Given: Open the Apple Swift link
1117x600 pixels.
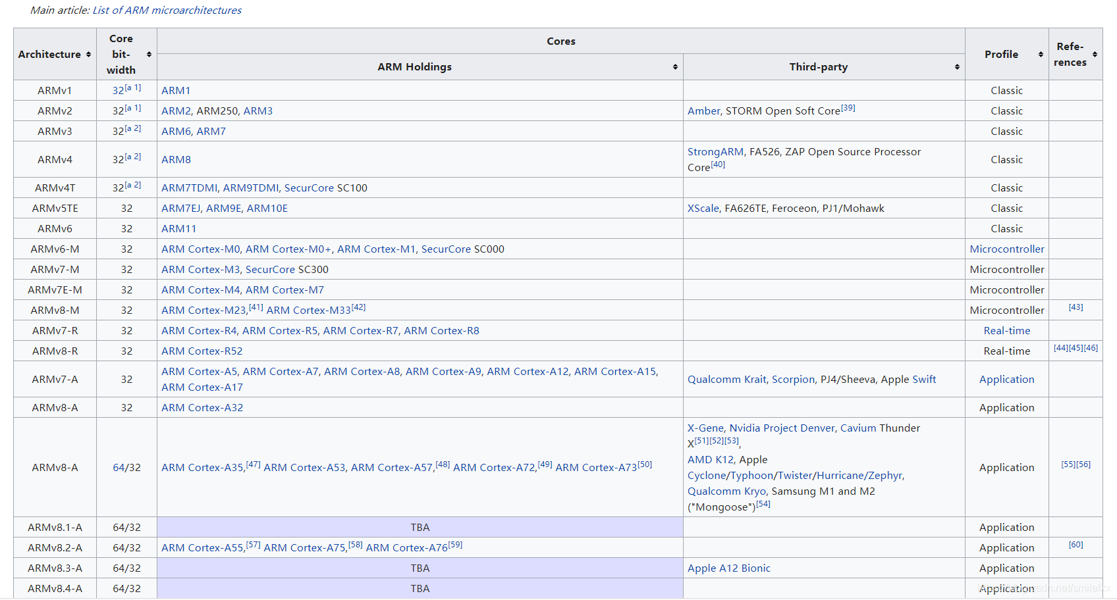Looking at the screenshot, I should pyautogui.click(x=924, y=380).
